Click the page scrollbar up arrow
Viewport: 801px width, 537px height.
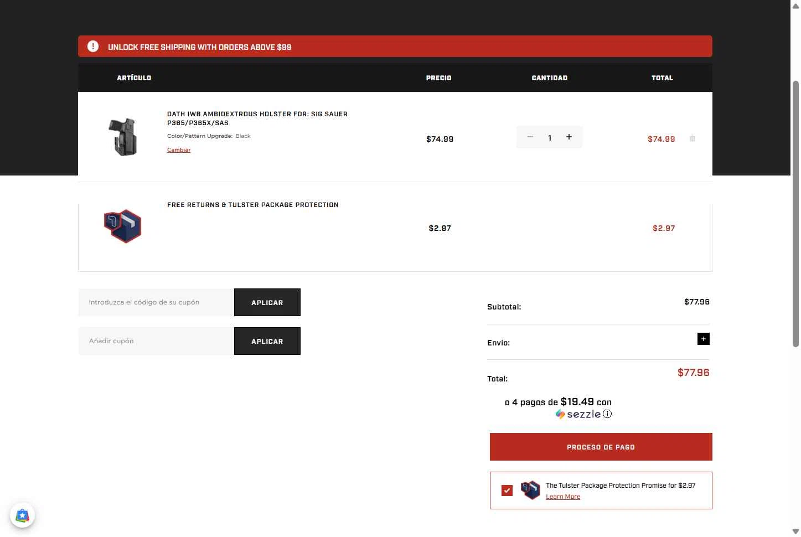click(795, 6)
